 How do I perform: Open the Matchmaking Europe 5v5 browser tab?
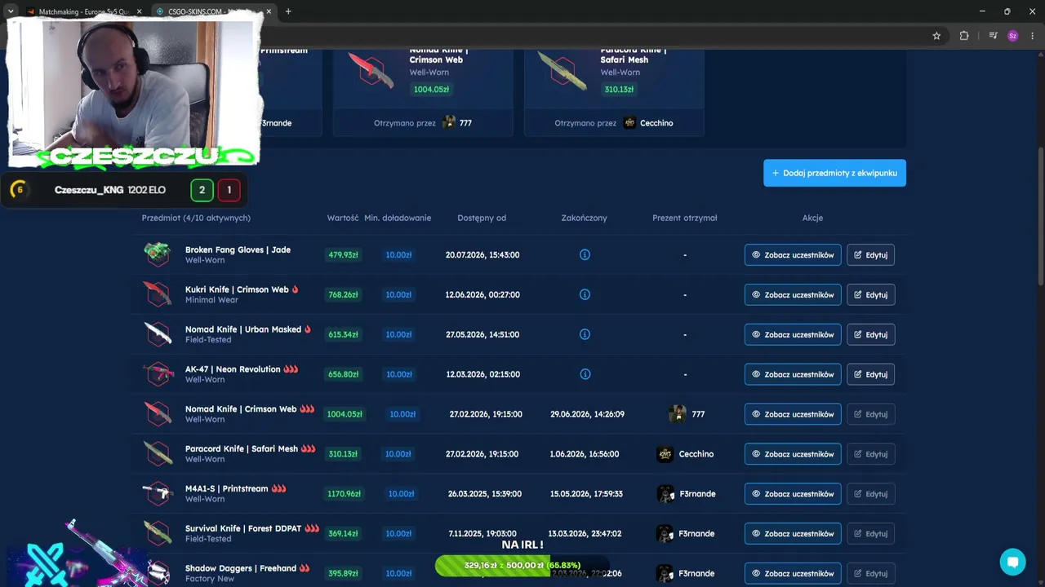82,11
